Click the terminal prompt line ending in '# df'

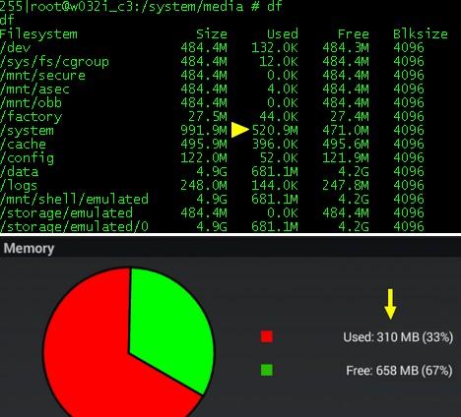(x=141, y=7)
